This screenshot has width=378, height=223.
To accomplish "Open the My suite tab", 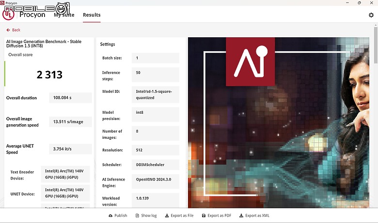I will (64, 15).
